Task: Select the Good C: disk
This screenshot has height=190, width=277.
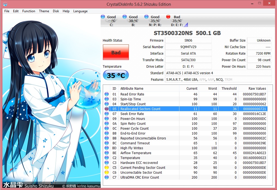Action: pyautogui.click(x=111, y=21)
